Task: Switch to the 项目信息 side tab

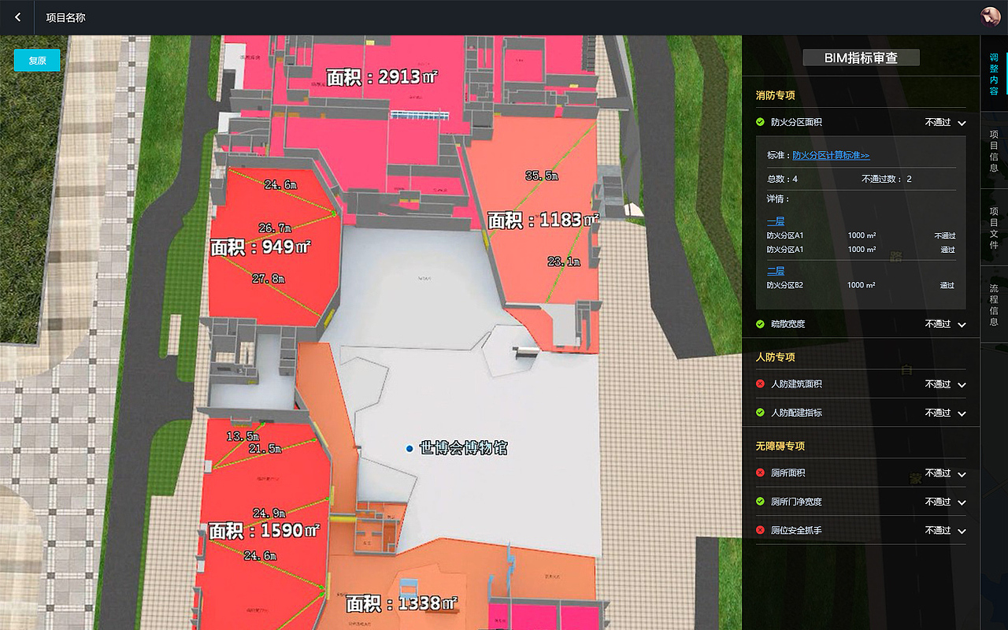Action: 994,151
